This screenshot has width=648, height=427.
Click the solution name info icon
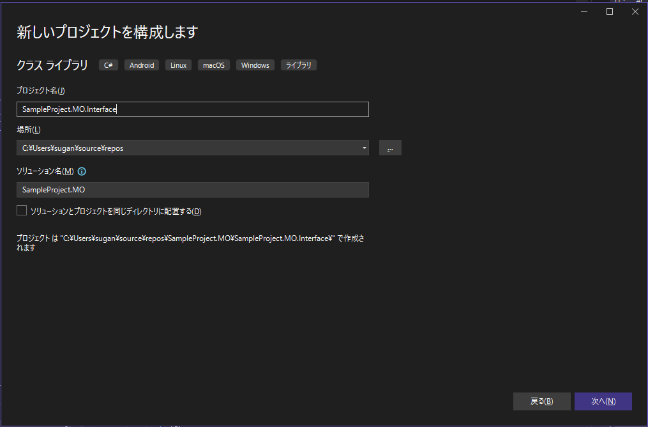(82, 171)
